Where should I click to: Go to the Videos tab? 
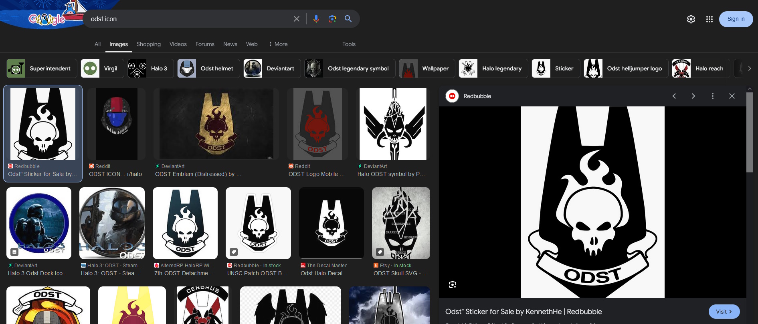178,44
